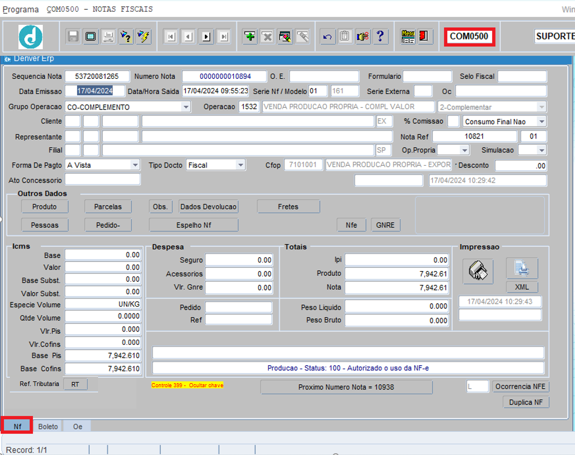Execute query with the lightning bolt icon
Viewport: 575px width, 455px height.
[x=143, y=36]
